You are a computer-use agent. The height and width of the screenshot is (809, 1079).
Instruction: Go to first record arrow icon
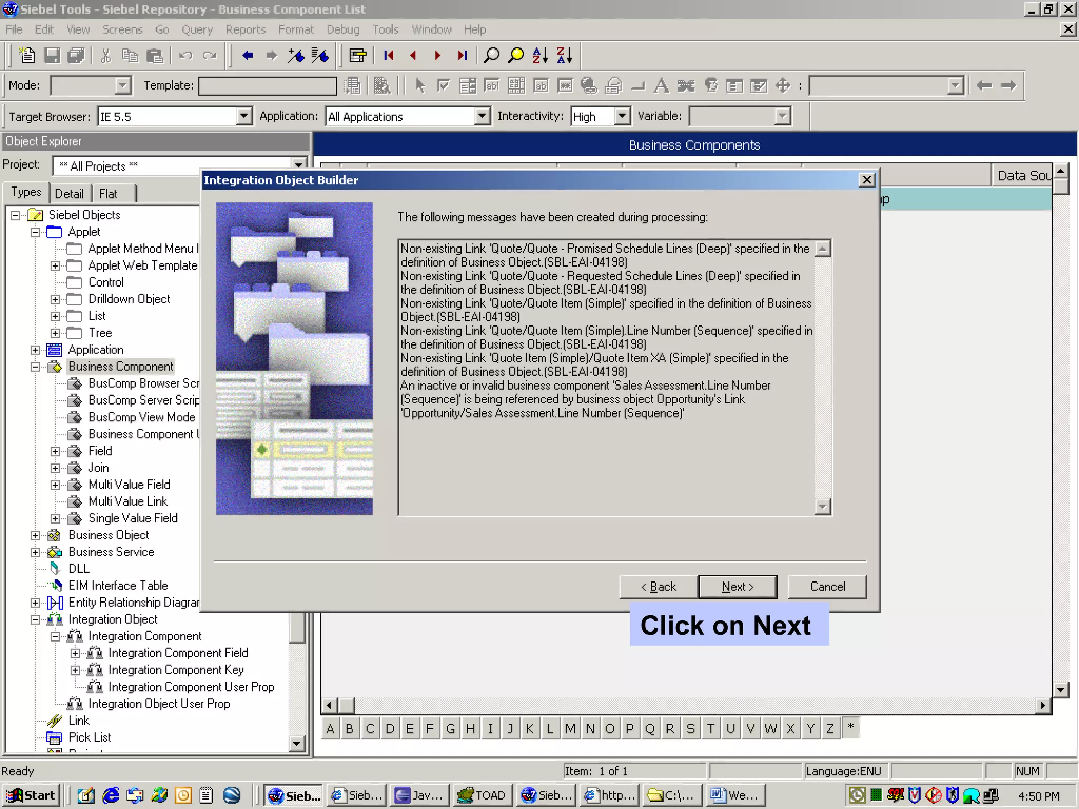tap(389, 55)
